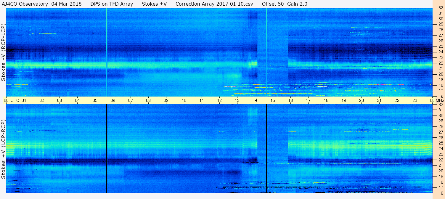Select the 21 hour marker on time axis
This screenshot has height=199, width=445.
tap(379, 100)
